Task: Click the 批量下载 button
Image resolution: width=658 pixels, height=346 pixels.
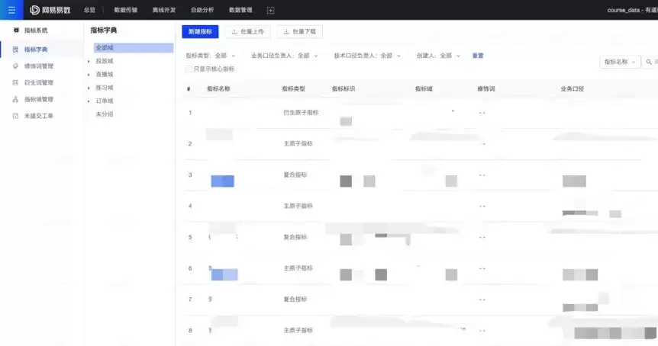Action: (x=300, y=31)
